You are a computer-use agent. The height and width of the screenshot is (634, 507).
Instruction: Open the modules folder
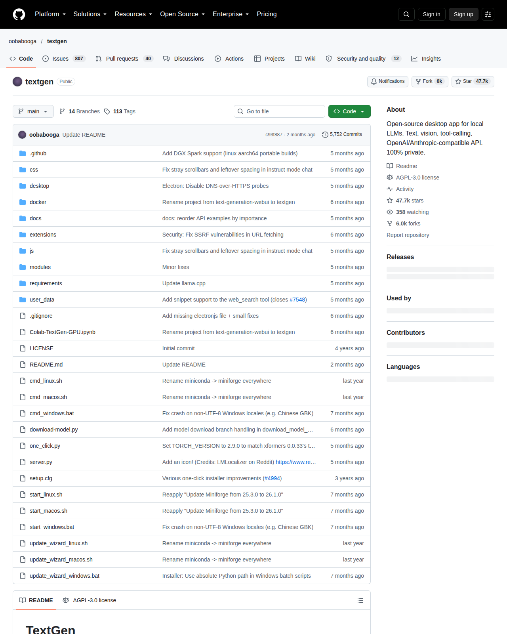40,267
